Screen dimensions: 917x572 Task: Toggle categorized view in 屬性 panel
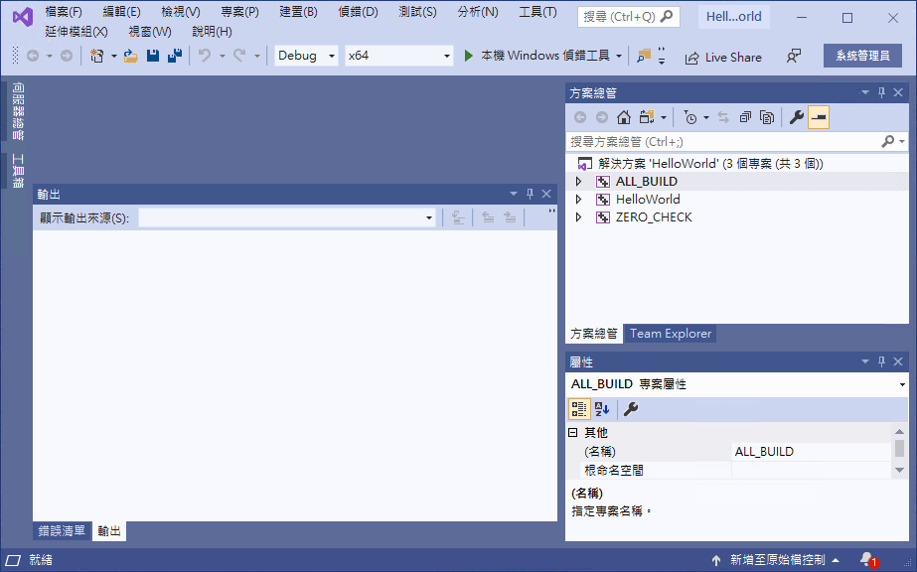579,409
